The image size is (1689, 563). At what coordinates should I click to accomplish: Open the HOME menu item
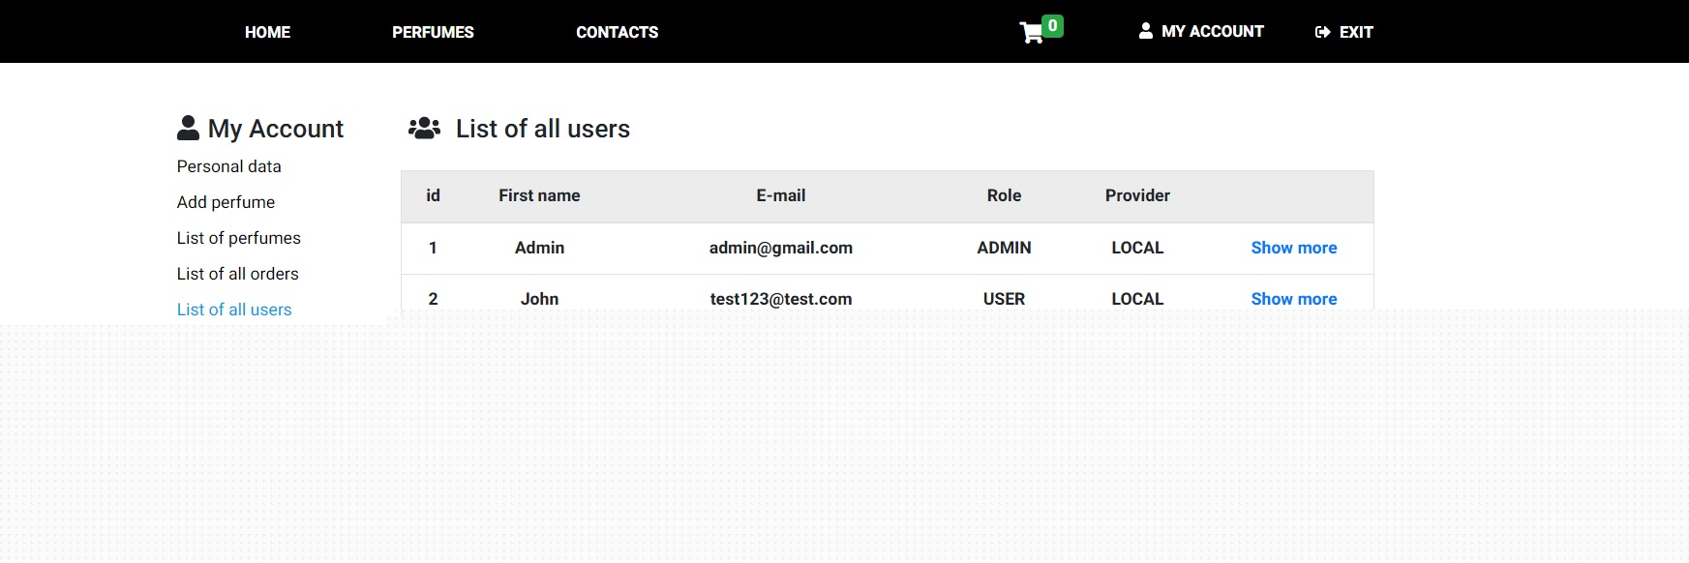[x=267, y=32]
